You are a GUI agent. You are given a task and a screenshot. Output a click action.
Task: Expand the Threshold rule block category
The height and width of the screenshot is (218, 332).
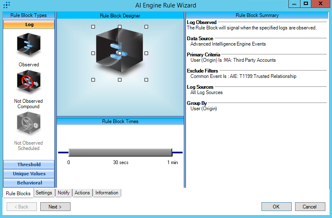pos(29,165)
